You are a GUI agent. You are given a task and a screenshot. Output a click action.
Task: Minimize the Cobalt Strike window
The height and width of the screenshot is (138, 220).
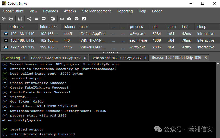click(191, 3)
